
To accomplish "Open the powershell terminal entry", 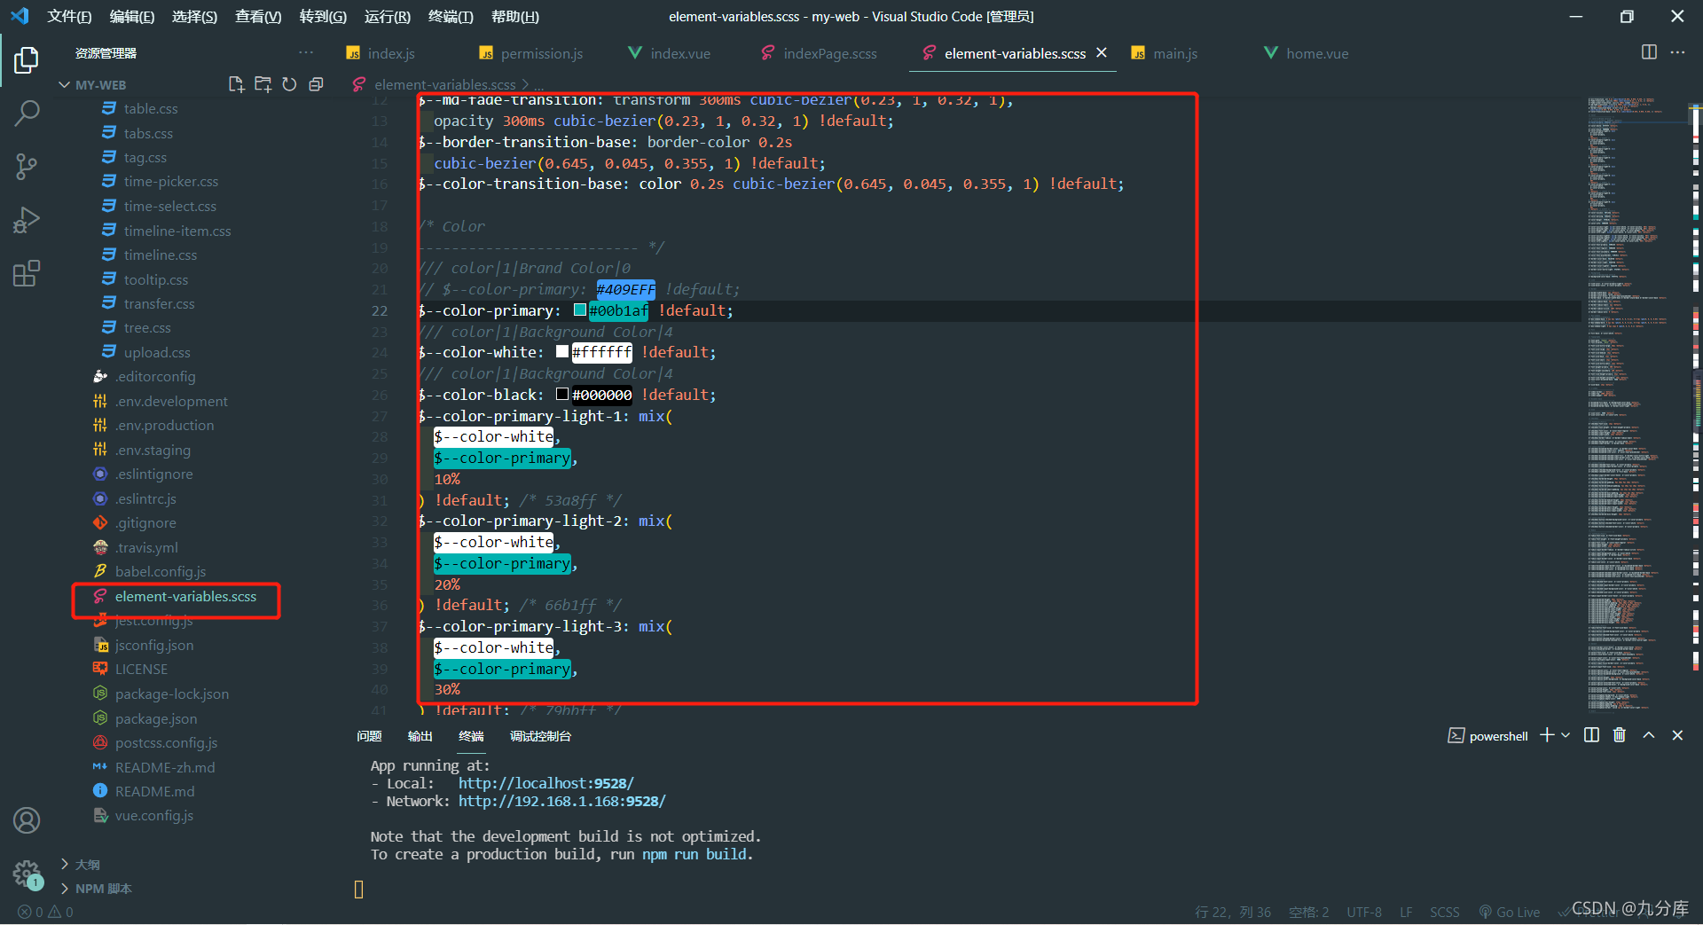I will pos(1487,736).
